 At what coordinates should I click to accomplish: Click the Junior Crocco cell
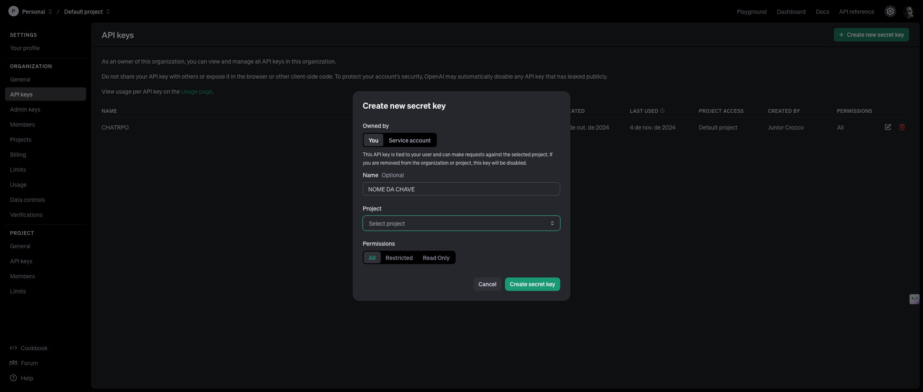(785, 127)
